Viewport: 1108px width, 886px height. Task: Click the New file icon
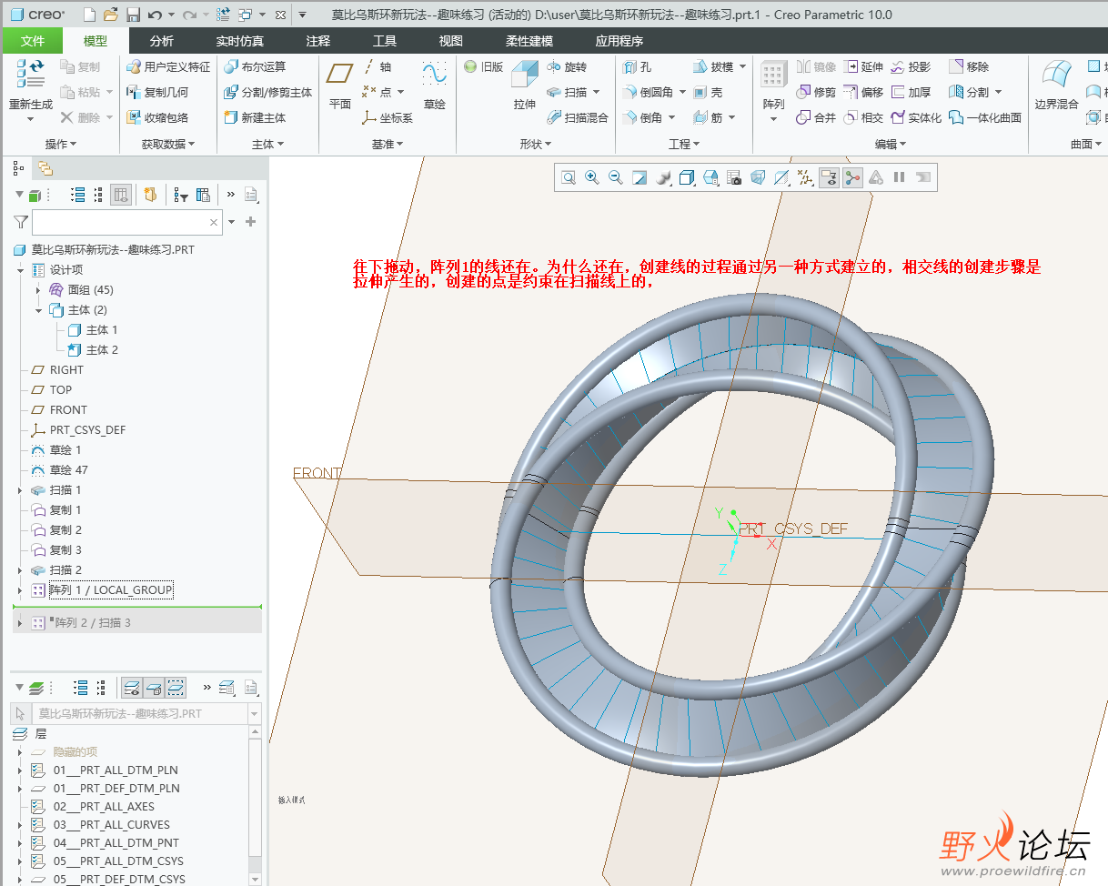[x=89, y=15]
